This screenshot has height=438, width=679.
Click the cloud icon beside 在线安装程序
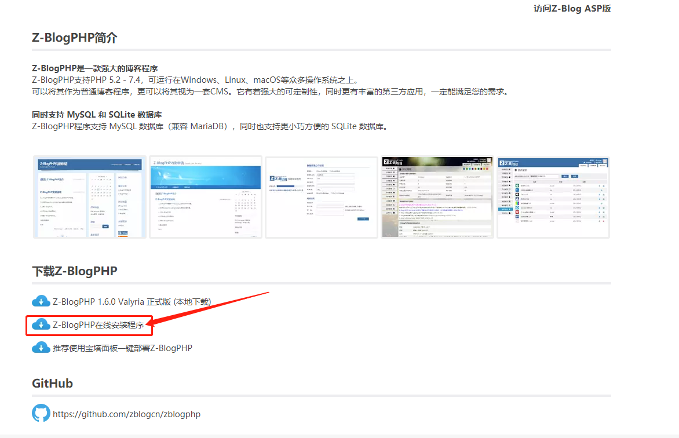pos(41,324)
